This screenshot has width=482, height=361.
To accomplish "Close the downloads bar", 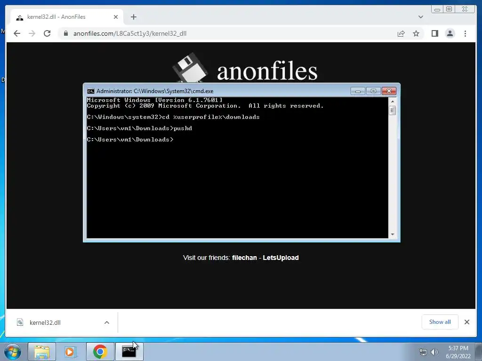I will (x=466, y=322).
